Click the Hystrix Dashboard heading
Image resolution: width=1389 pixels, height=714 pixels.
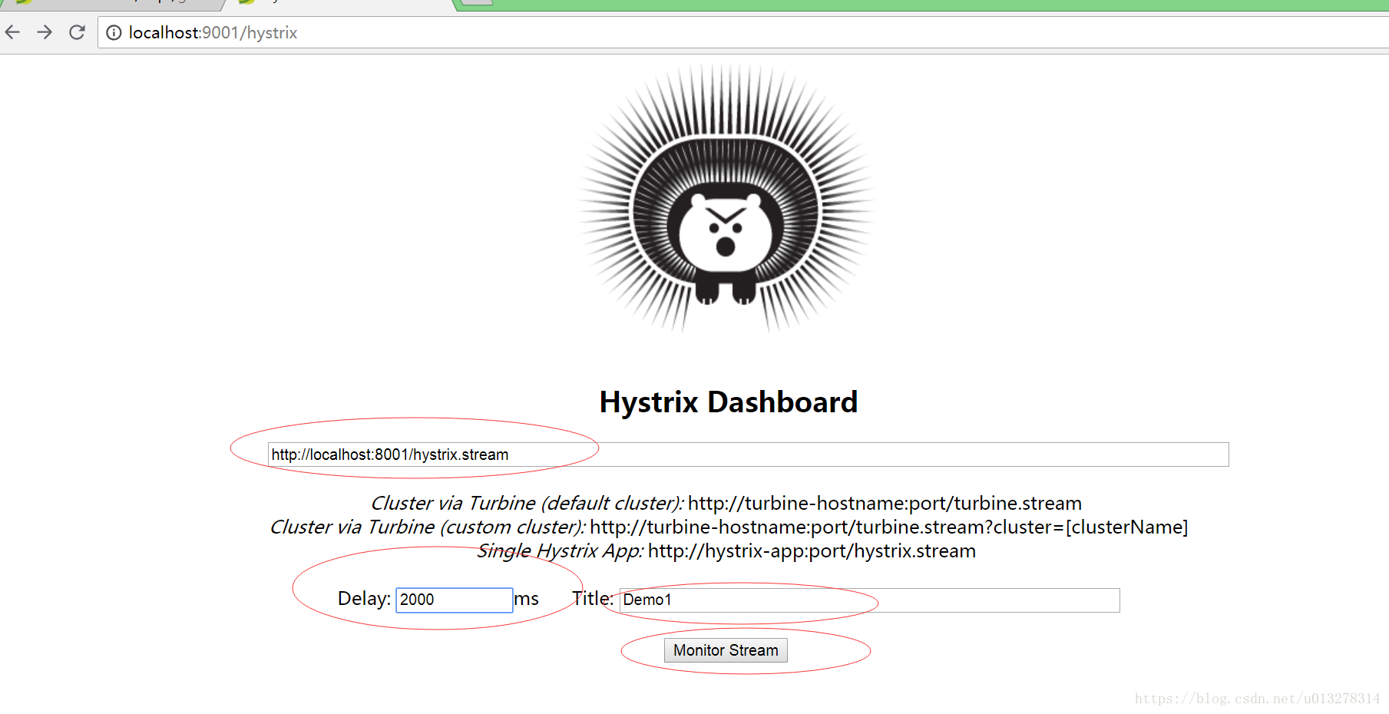(728, 402)
